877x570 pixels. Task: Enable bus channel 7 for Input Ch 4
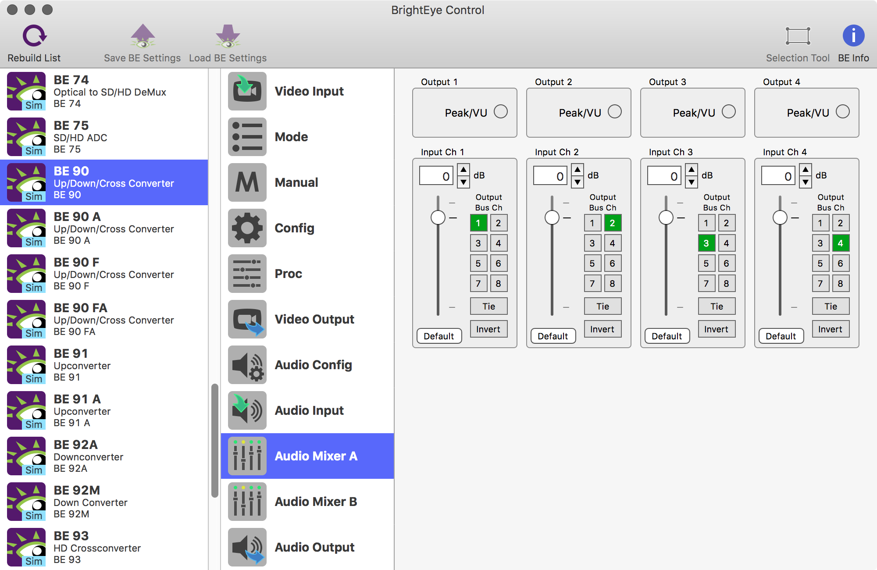pyautogui.click(x=820, y=283)
